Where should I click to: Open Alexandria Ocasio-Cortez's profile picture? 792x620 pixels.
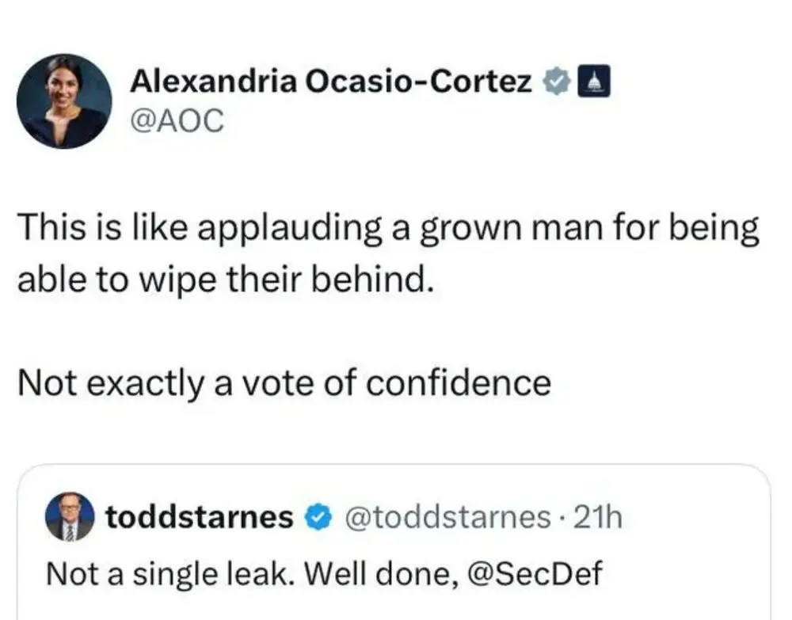[x=64, y=101]
